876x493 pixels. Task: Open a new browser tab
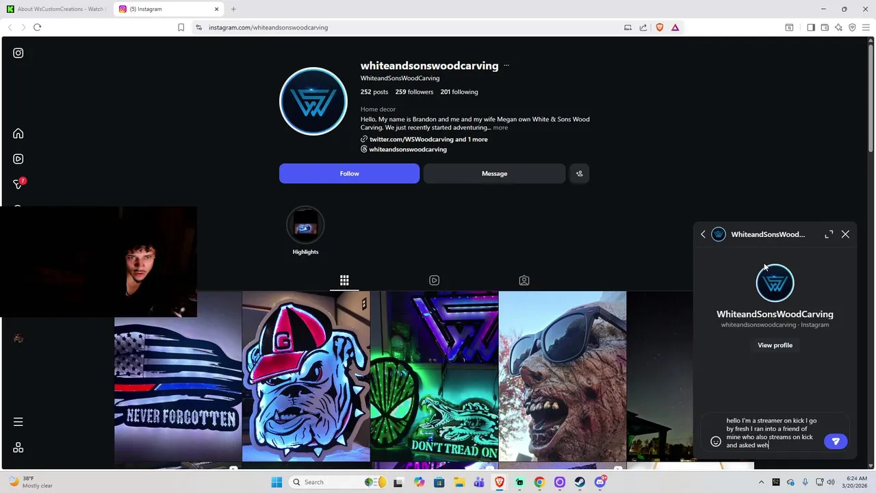(x=233, y=9)
